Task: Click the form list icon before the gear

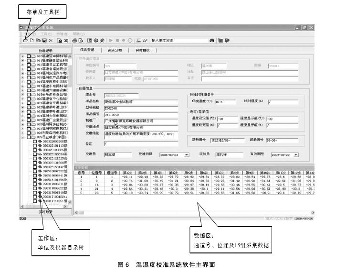Action: coord(90,40)
